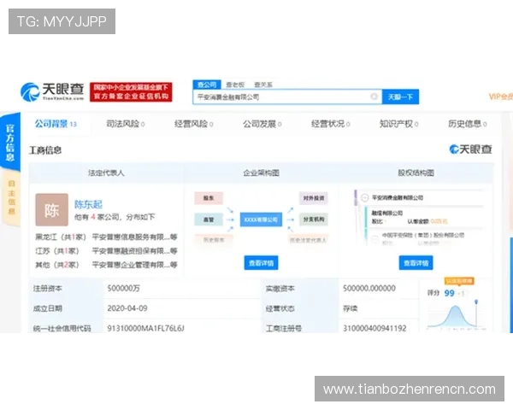Click the 法定代表人 column header
513x410 pixels.
click(106, 173)
